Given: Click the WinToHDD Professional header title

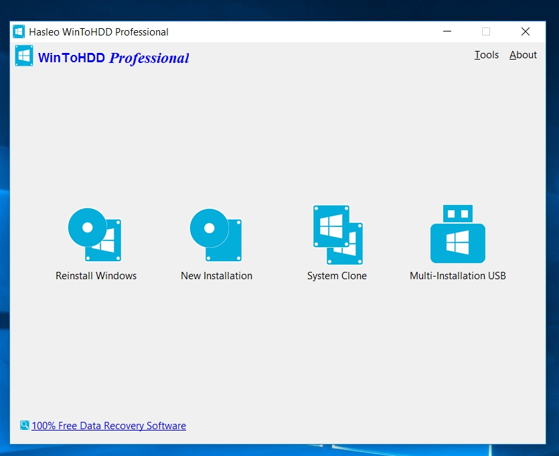Looking at the screenshot, I should point(114,58).
